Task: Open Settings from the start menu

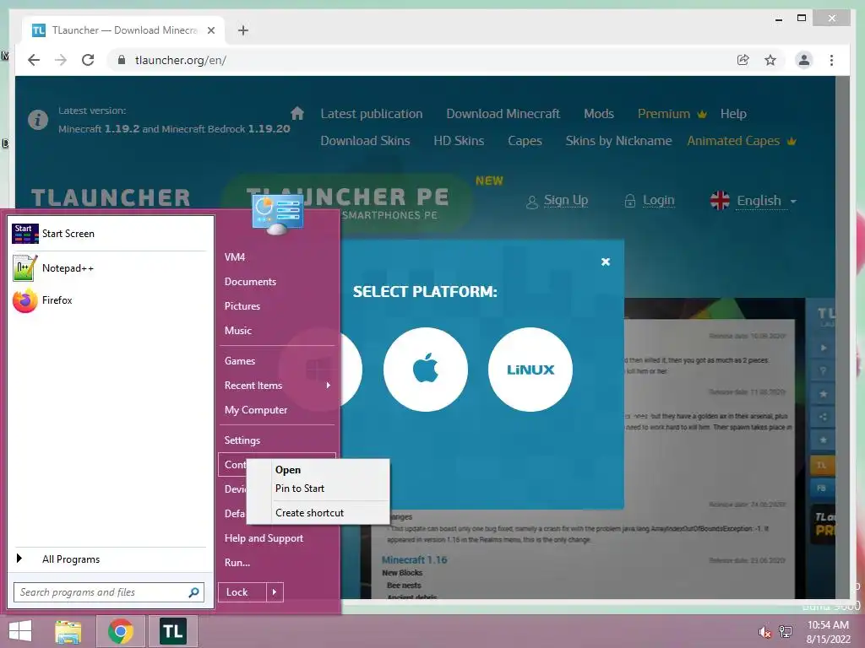Action: (x=242, y=440)
